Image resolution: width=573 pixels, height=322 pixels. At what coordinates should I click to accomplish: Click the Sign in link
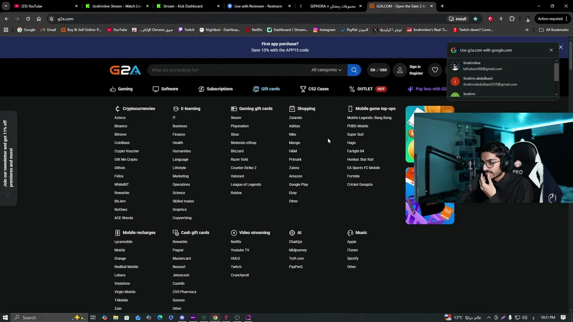pos(415,67)
